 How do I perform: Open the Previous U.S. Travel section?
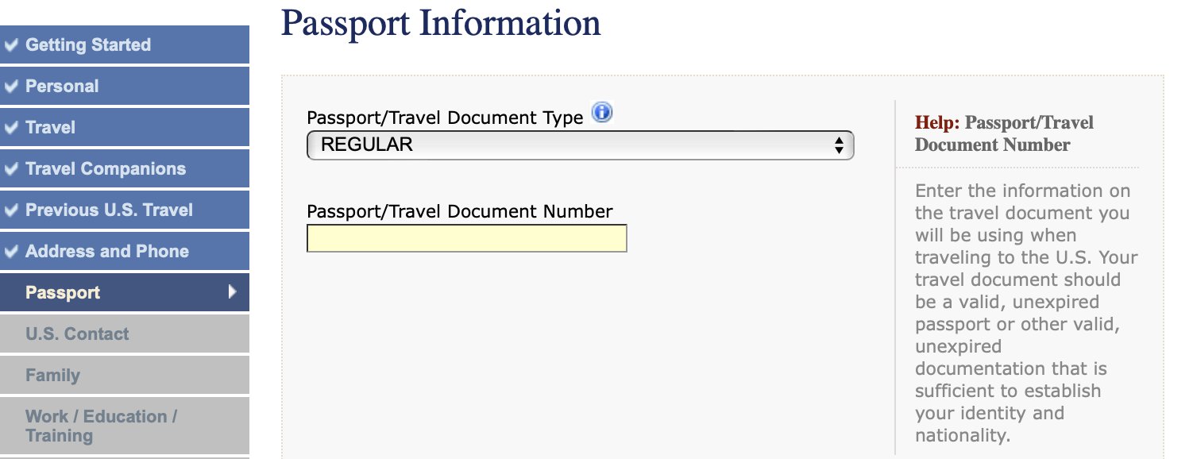[x=125, y=210]
